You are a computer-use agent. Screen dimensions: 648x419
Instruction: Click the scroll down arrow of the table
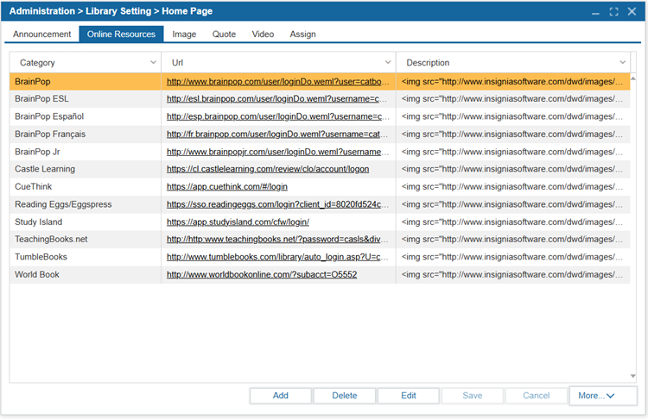632,376
